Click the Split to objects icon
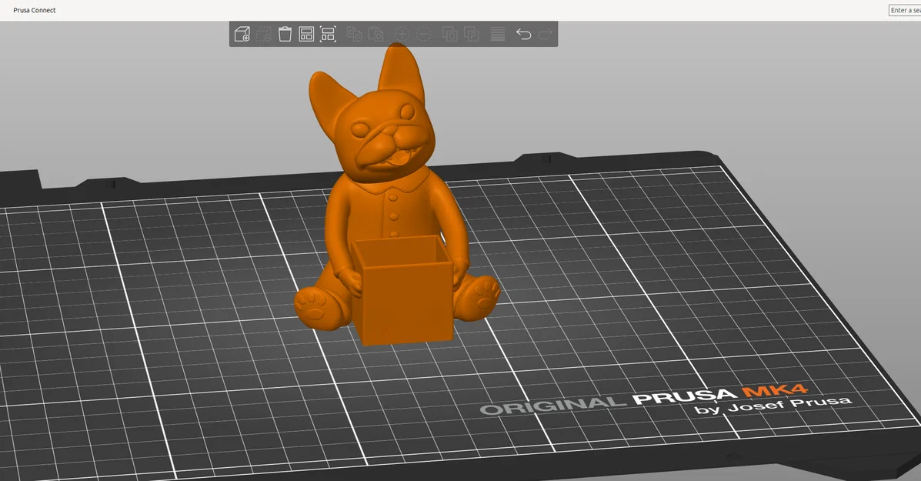This screenshot has width=921, height=481. [x=450, y=34]
